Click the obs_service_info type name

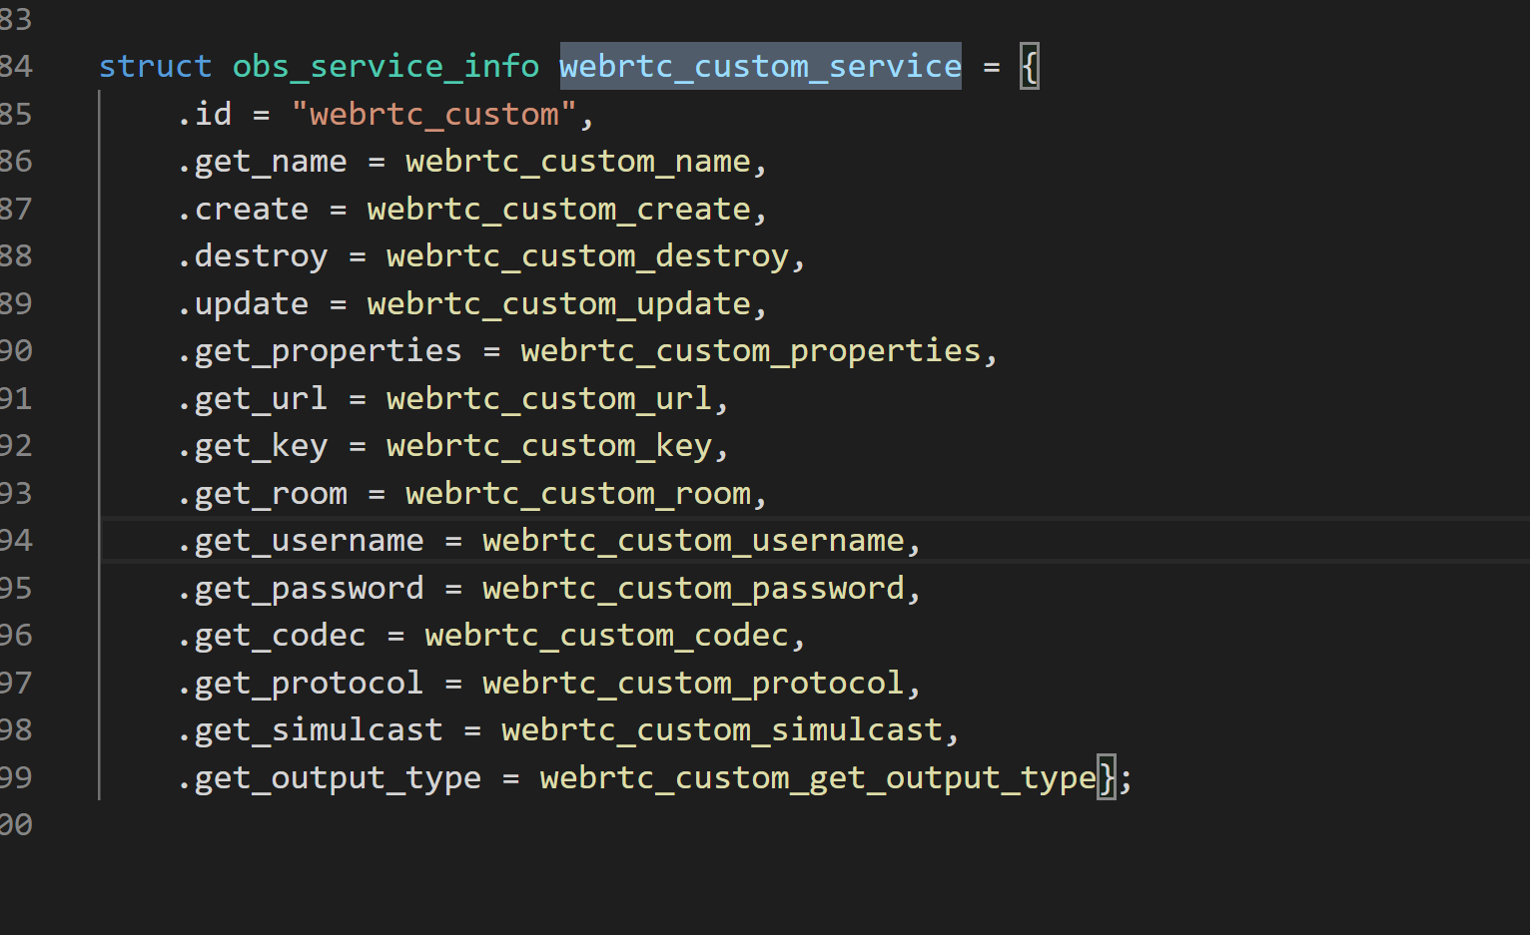(x=385, y=66)
